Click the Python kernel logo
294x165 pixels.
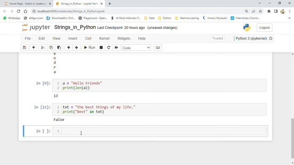tap(247, 27)
